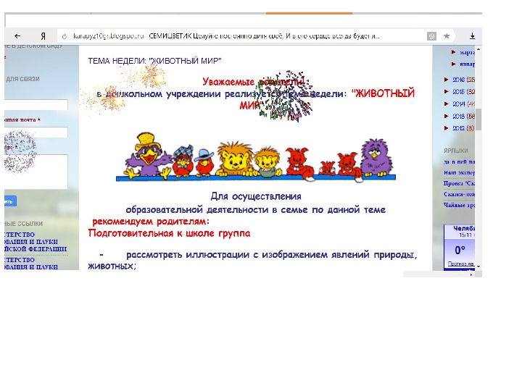Expand the 'января' month archive entry
The height and width of the screenshot is (391, 522).
pos(453,64)
